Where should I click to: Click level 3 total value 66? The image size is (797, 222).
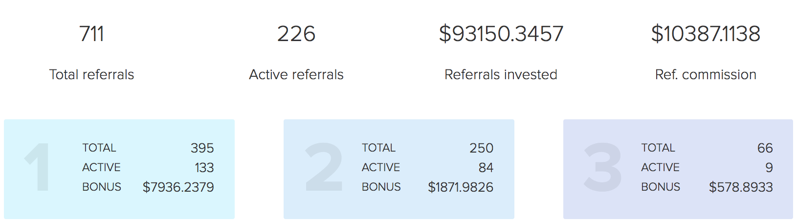pos(765,148)
